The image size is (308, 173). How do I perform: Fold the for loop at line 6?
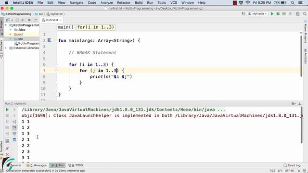coord(56,64)
